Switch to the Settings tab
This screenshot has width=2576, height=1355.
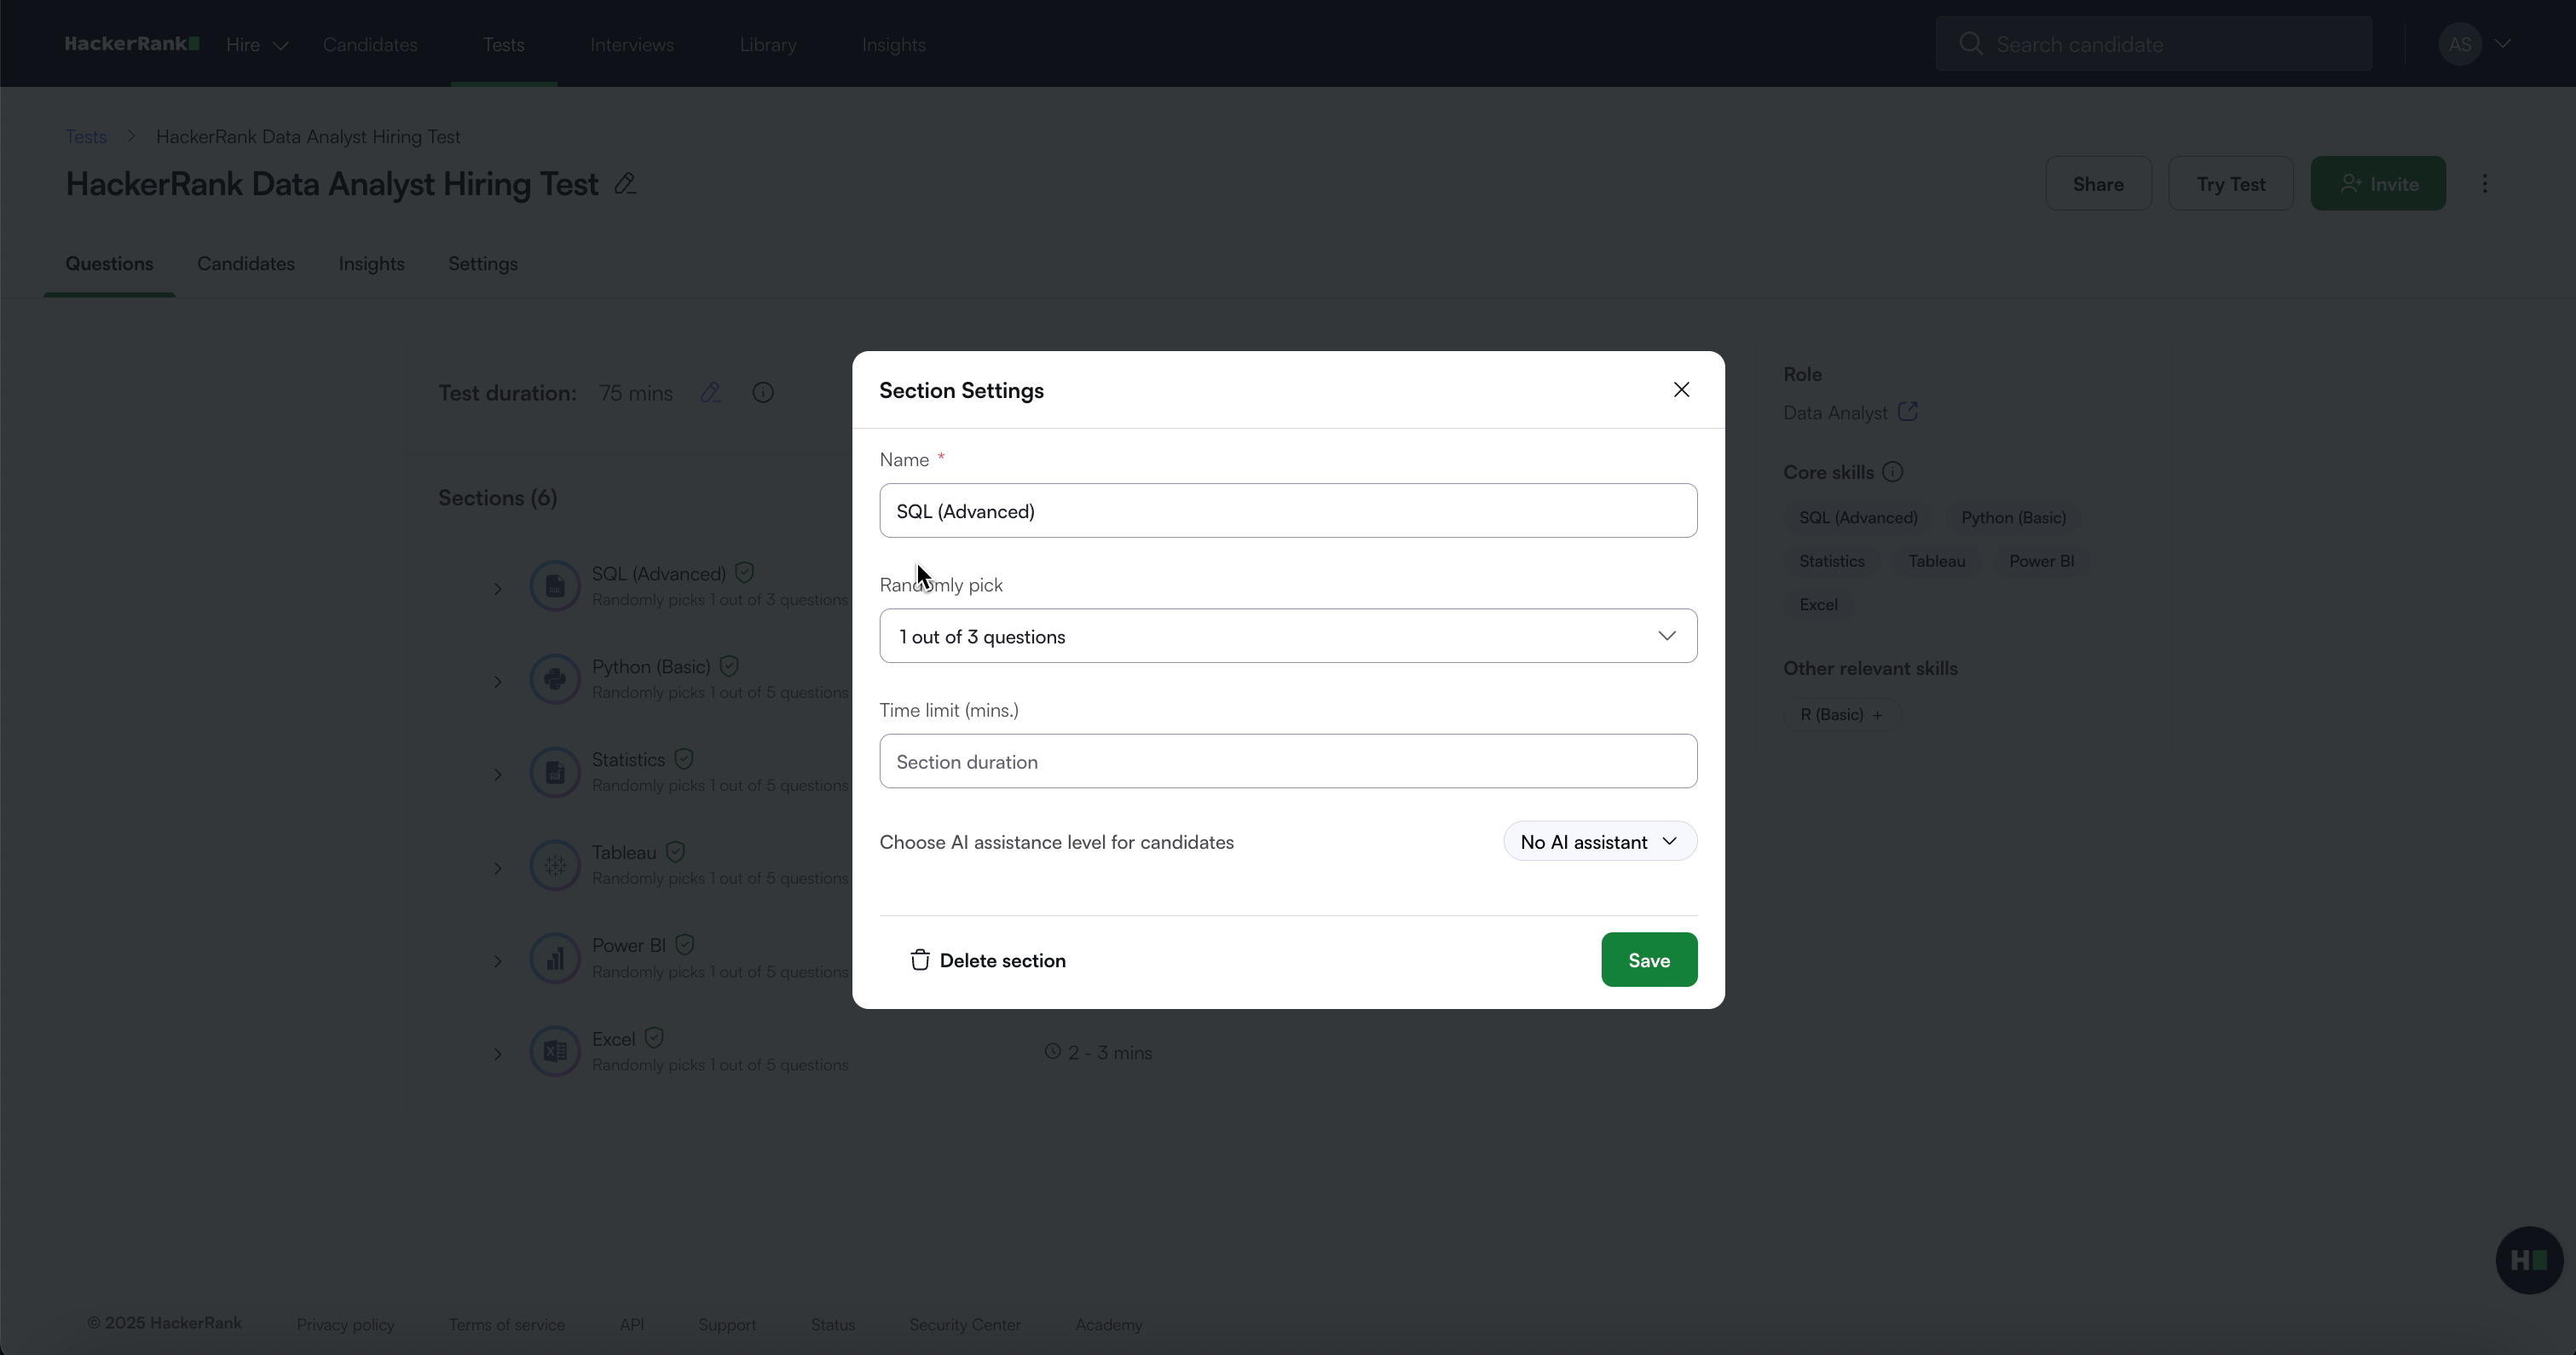coord(482,264)
